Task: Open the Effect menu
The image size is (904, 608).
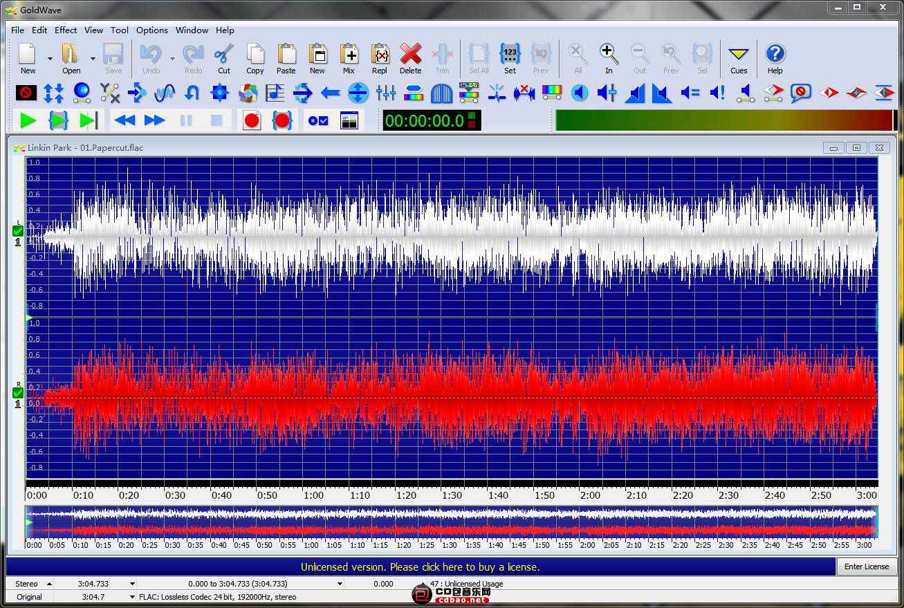Action: click(66, 30)
